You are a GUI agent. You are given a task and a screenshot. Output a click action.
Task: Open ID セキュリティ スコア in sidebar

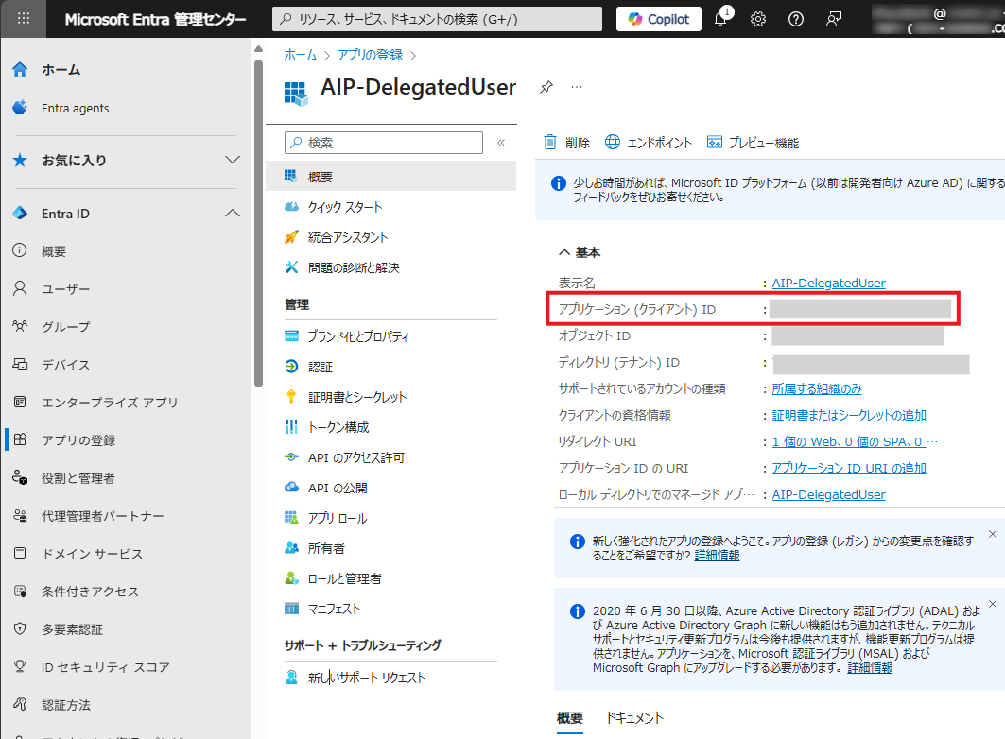pos(105,666)
